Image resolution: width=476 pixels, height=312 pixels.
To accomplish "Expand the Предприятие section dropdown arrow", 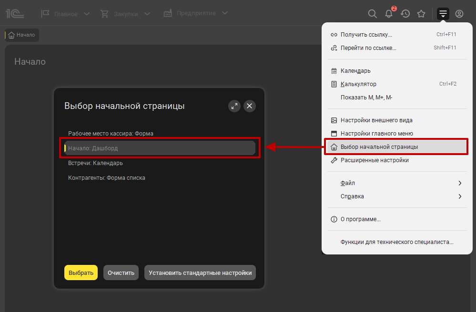I will click(x=224, y=13).
